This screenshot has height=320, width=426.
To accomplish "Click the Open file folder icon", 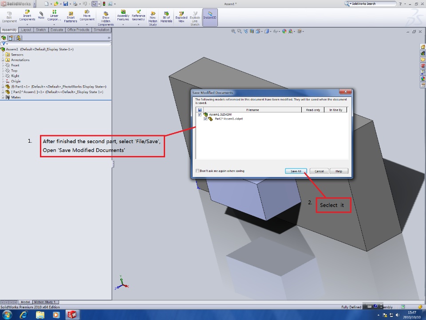I will [x=56, y=4].
